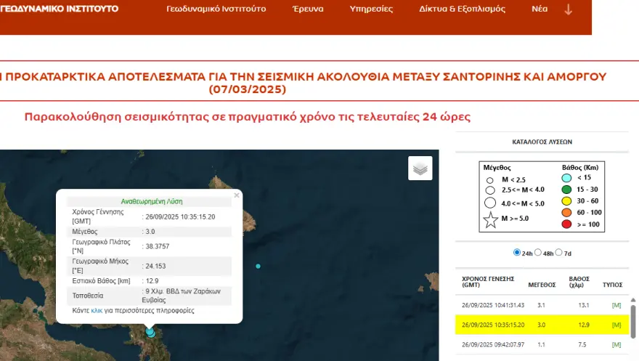The image size is (639, 361).
Task: Open the map layers control
Action: pyautogui.click(x=420, y=169)
